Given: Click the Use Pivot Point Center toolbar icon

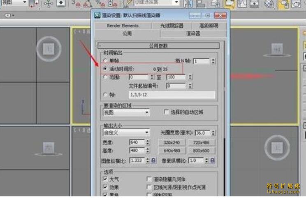Looking at the screenshot, I should (34, 4).
